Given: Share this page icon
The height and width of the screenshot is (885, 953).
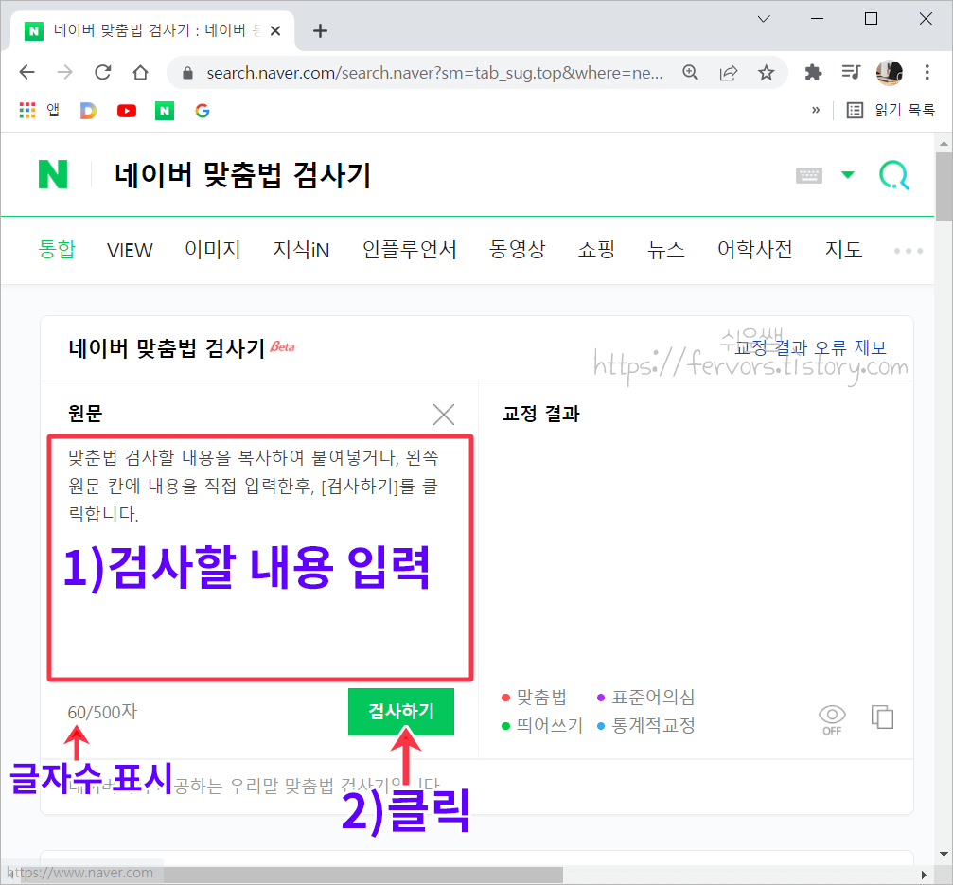Looking at the screenshot, I should (x=728, y=72).
